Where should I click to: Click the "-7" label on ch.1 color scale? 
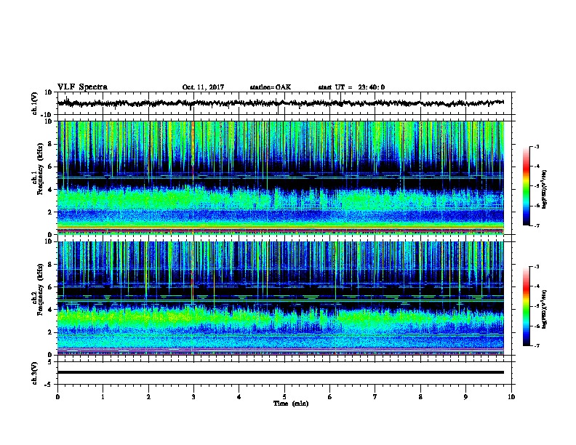tap(536, 225)
